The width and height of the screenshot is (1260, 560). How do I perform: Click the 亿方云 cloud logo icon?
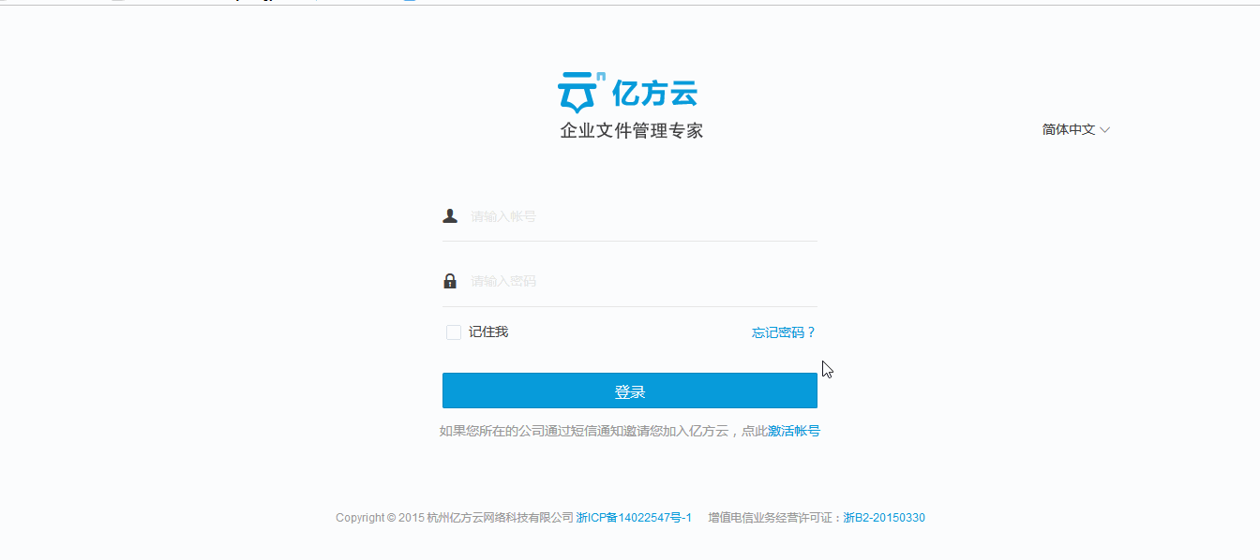coord(581,93)
